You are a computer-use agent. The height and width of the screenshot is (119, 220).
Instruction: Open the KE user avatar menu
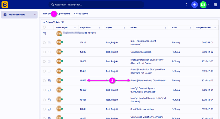203,5
